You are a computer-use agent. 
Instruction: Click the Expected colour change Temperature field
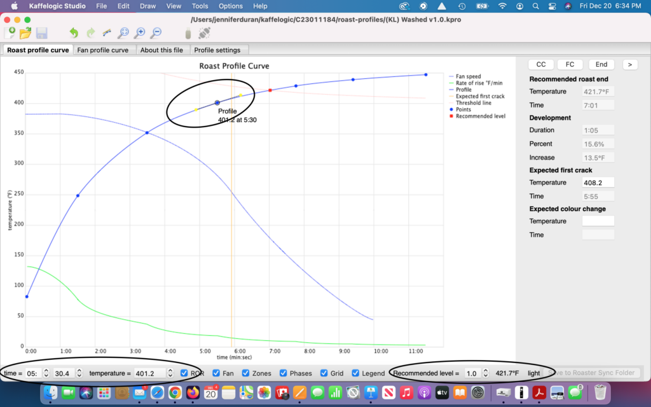click(x=598, y=221)
